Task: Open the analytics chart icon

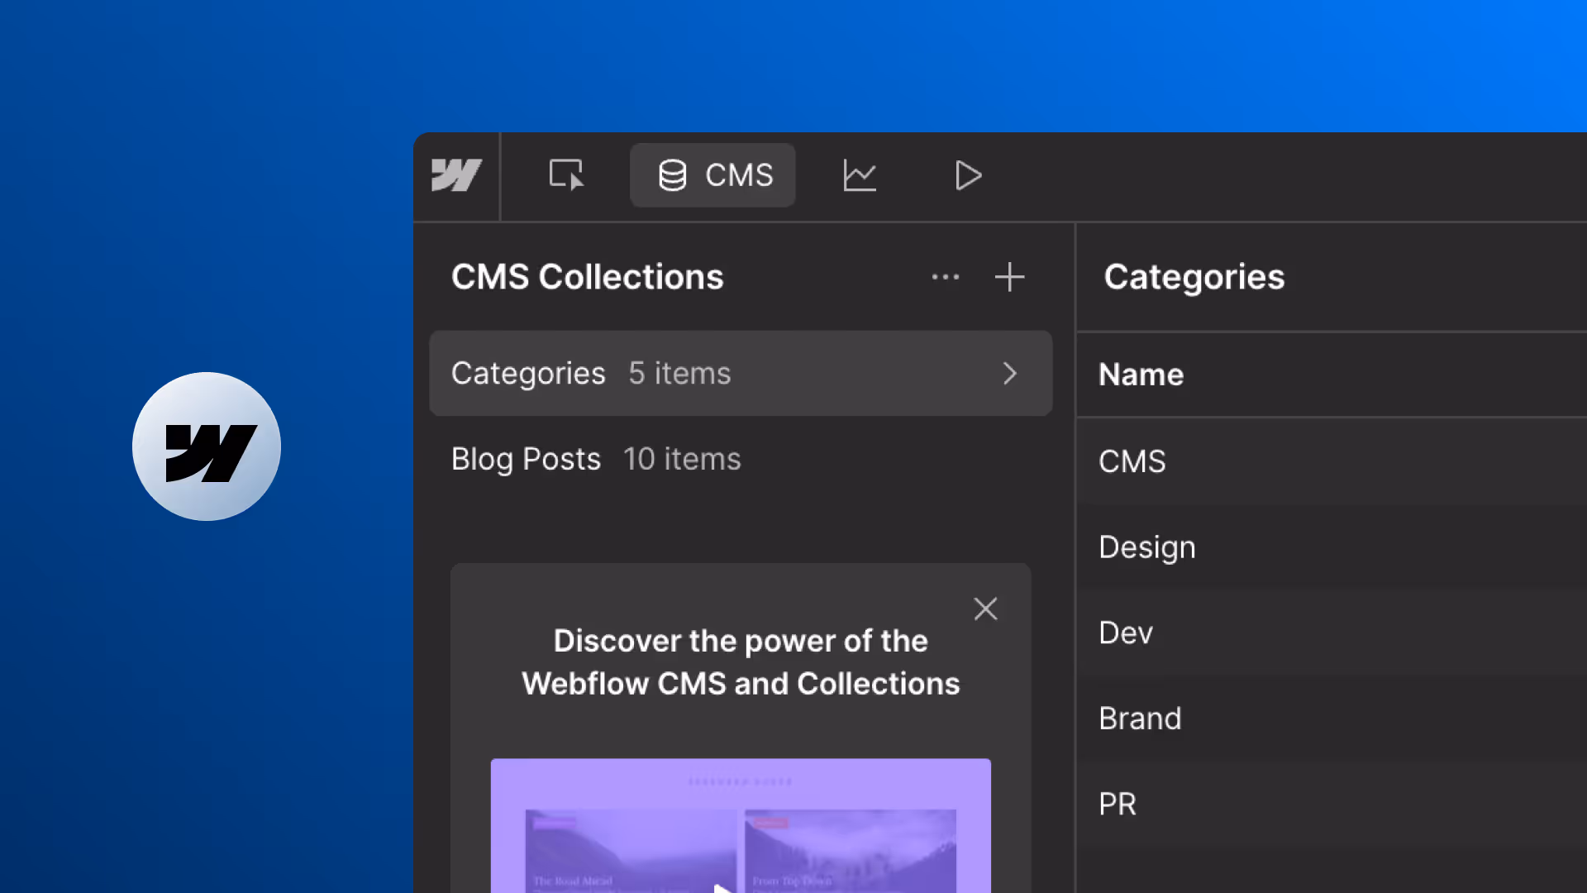Action: pyautogui.click(x=859, y=175)
